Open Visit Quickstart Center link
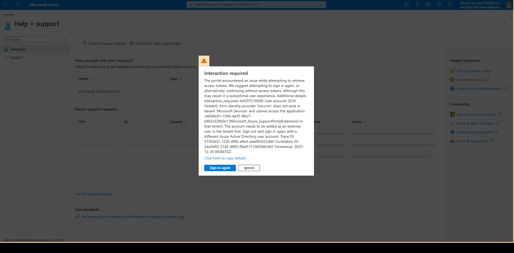 474,71
